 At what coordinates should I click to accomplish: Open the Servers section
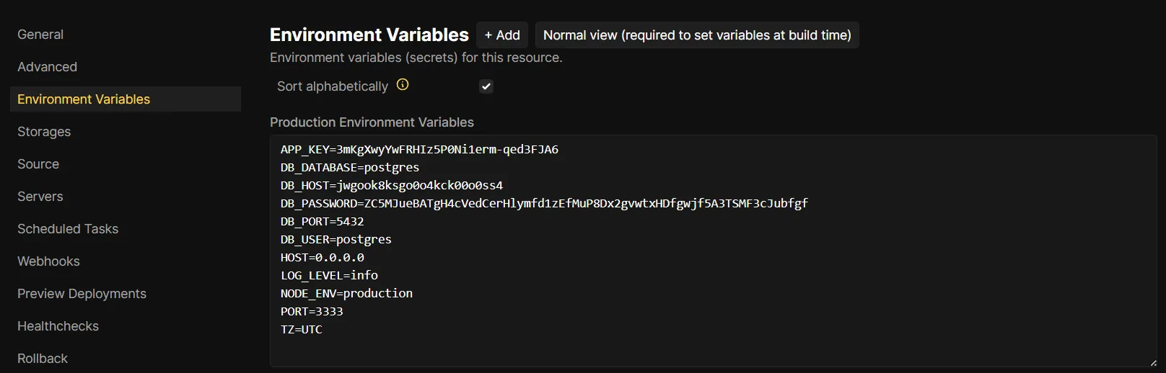(x=40, y=197)
